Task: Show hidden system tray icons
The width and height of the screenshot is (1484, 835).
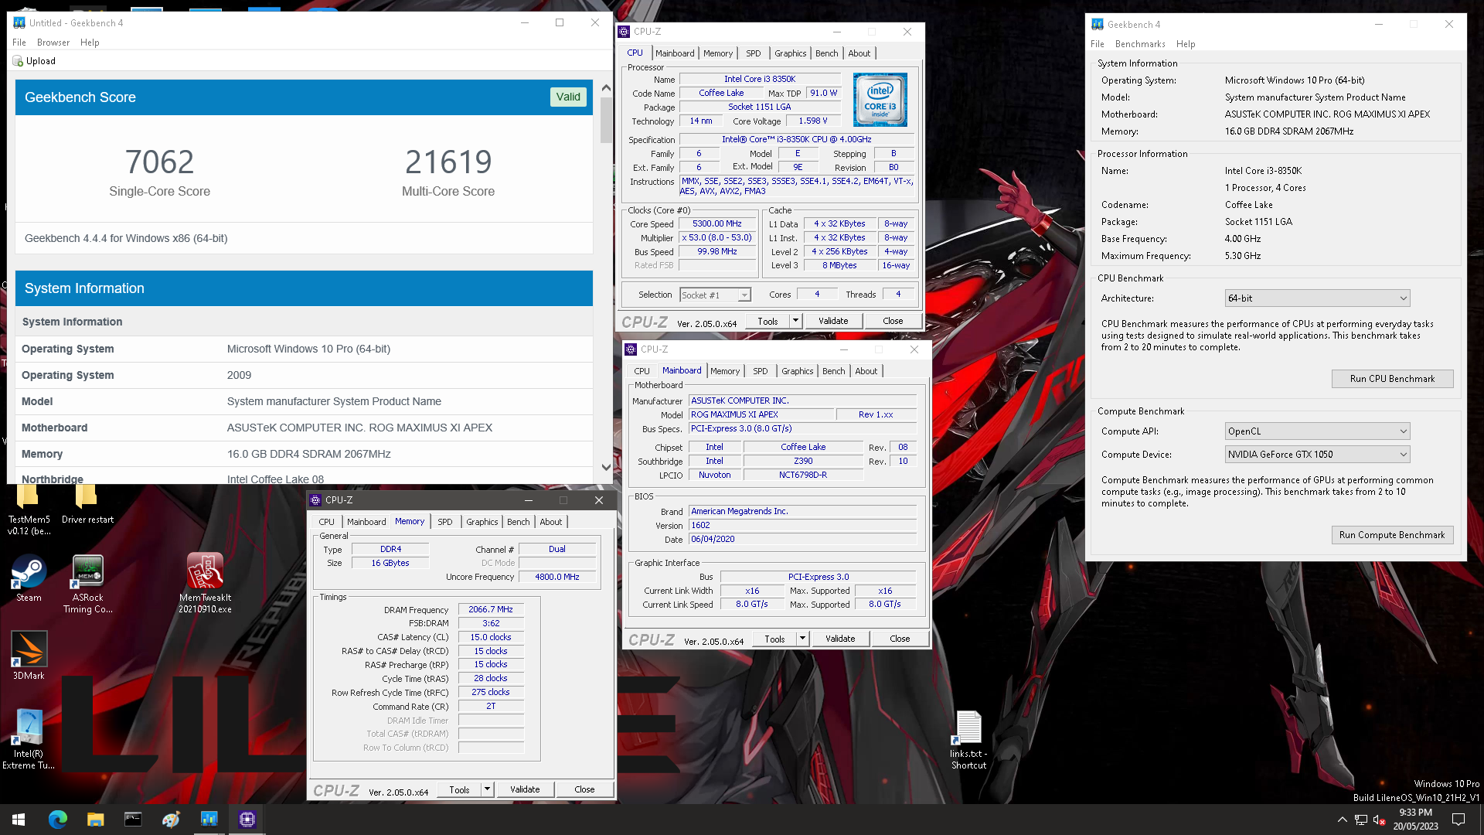Action: tap(1342, 820)
